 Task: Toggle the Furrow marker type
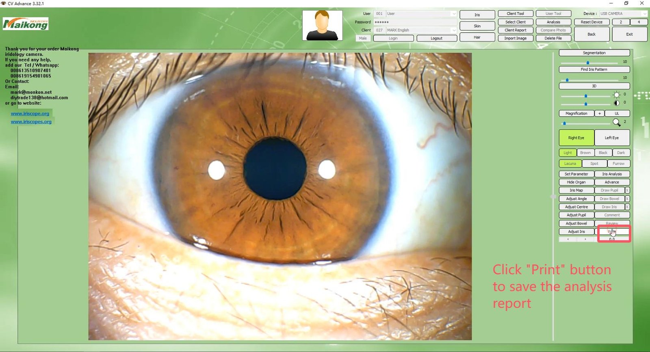pyautogui.click(x=619, y=164)
